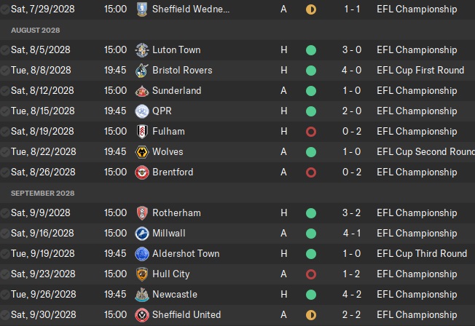The image size is (475, 326).
Task: Toggle the checkmark beside the 8/19/2028 fixture
Action: (x=5, y=132)
